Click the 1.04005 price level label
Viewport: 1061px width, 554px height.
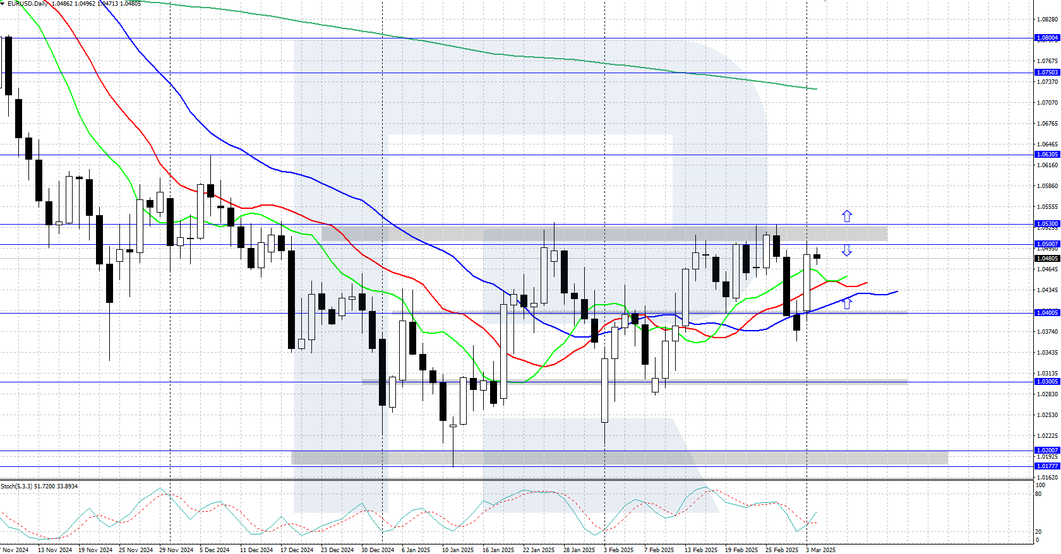coord(1047,313)
